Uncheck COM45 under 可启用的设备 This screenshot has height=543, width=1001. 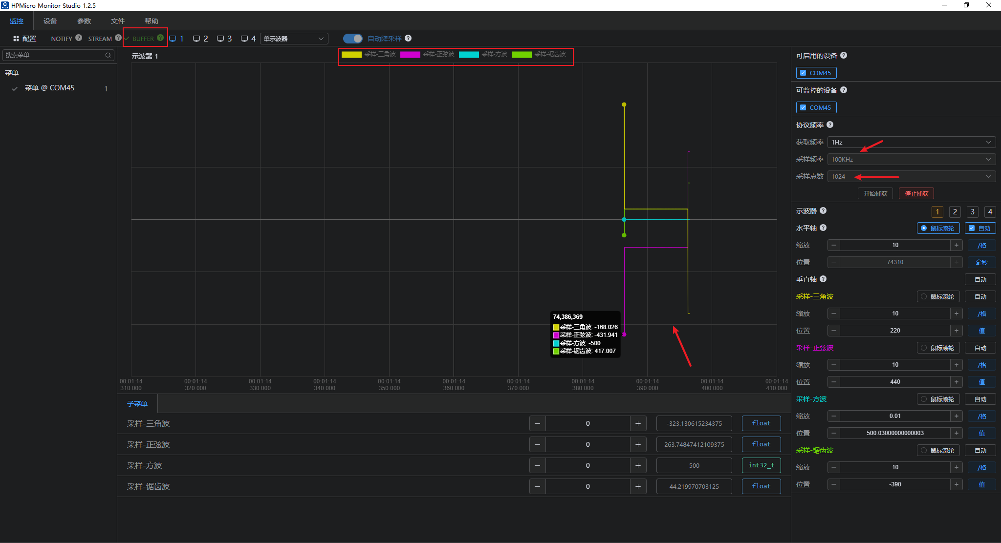click(x=803, y=73)
